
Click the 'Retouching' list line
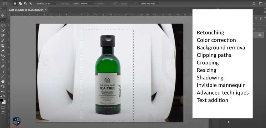[x=210, y=33]
